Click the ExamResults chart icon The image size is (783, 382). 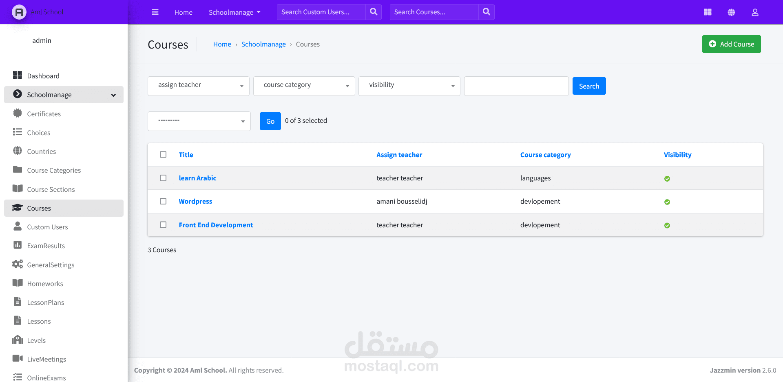[18, 245]
